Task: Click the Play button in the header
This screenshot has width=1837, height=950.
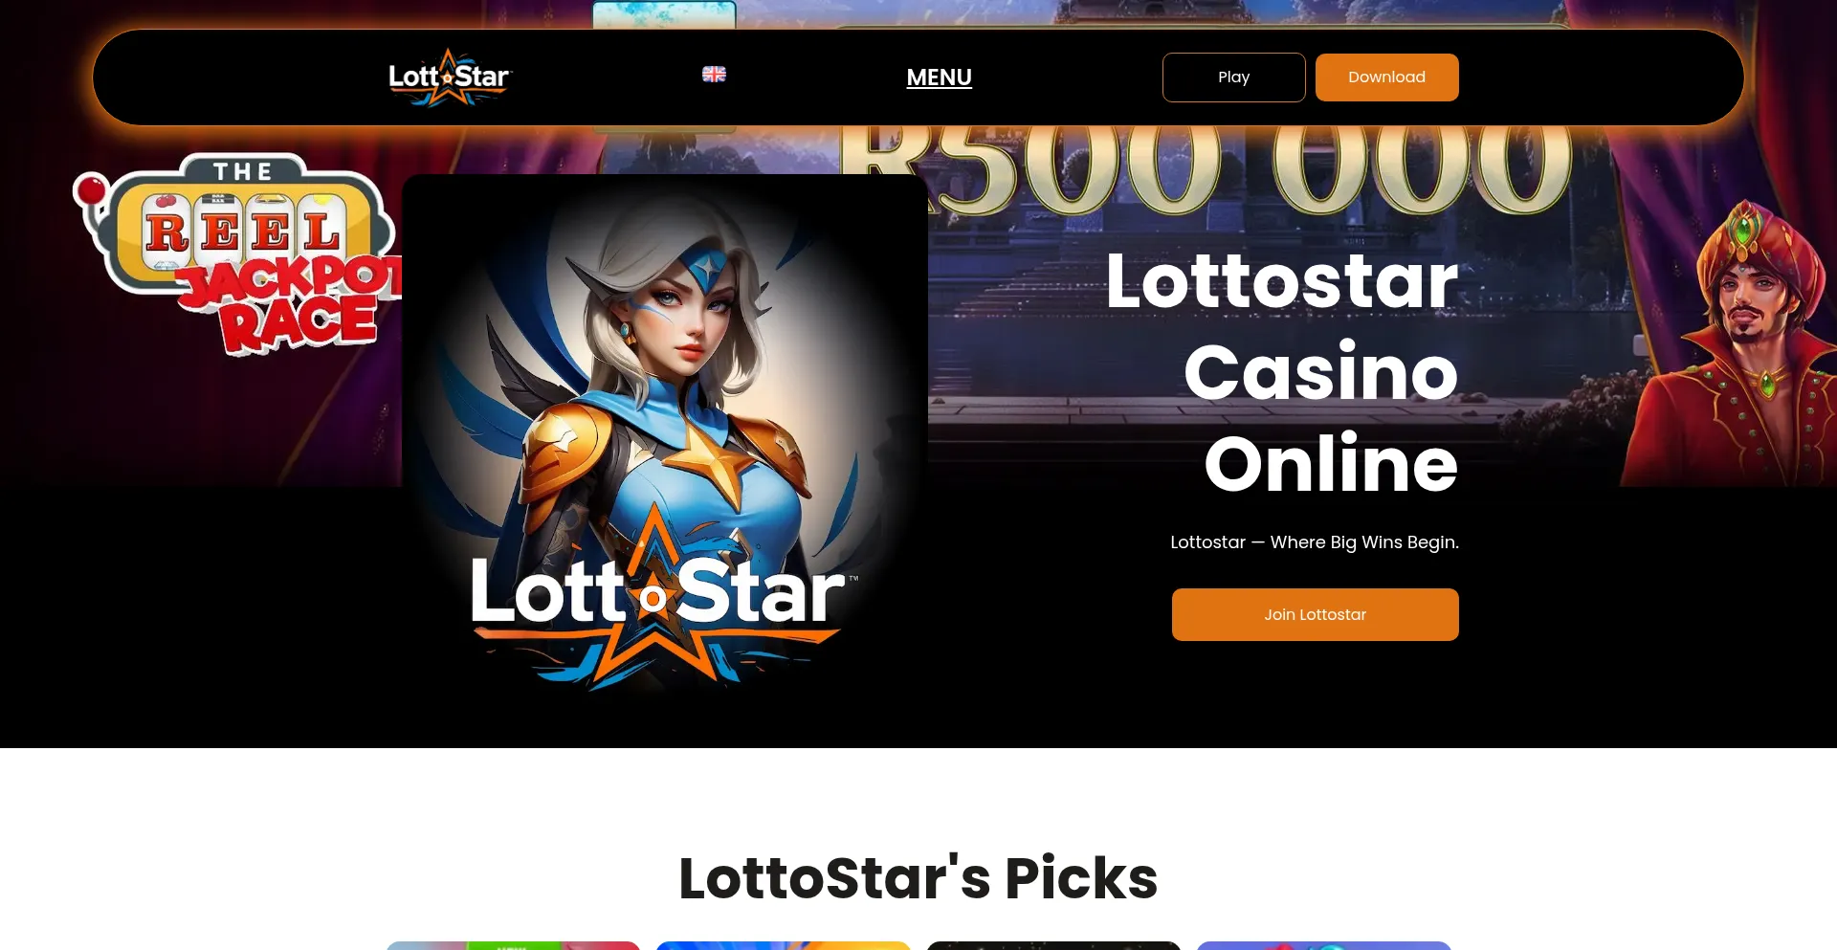Action: [x=1233, y=77]
